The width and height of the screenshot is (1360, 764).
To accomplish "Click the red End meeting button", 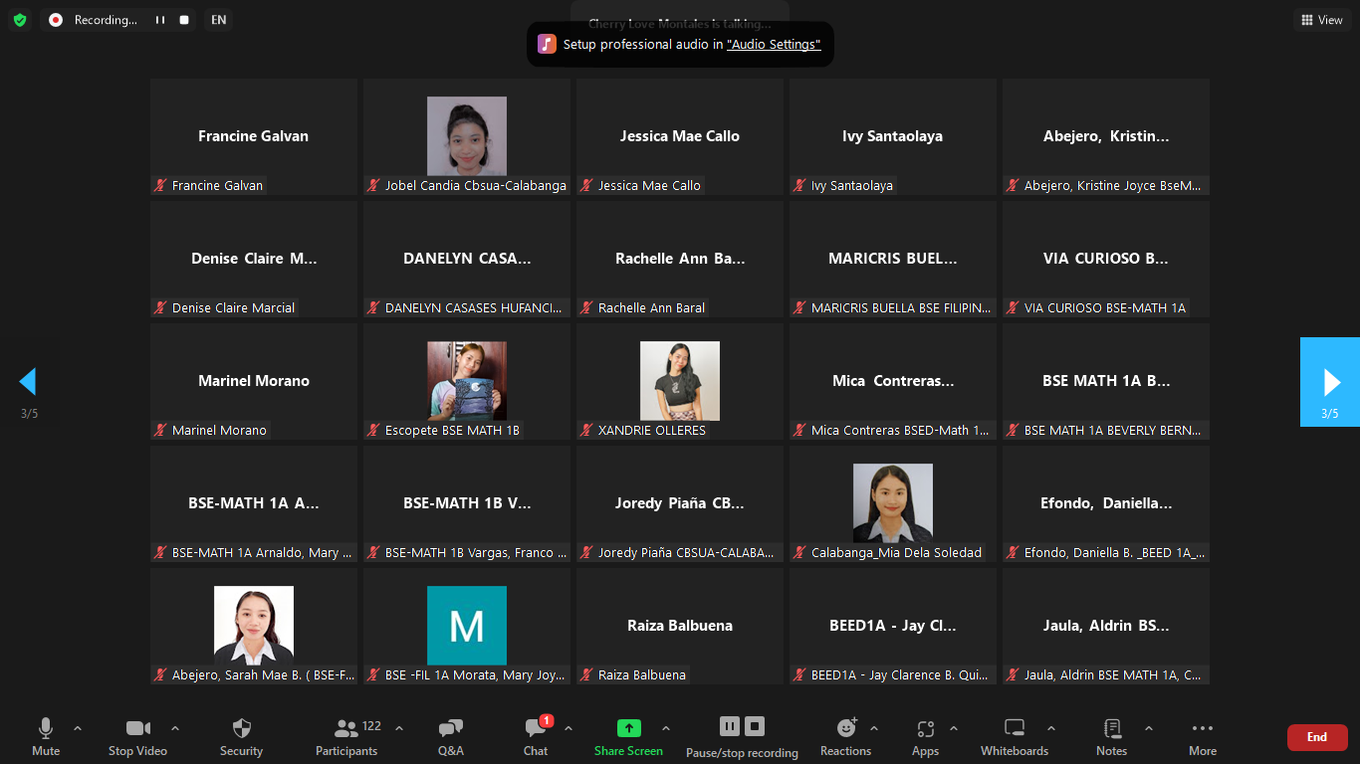I will pos(1316,737).
